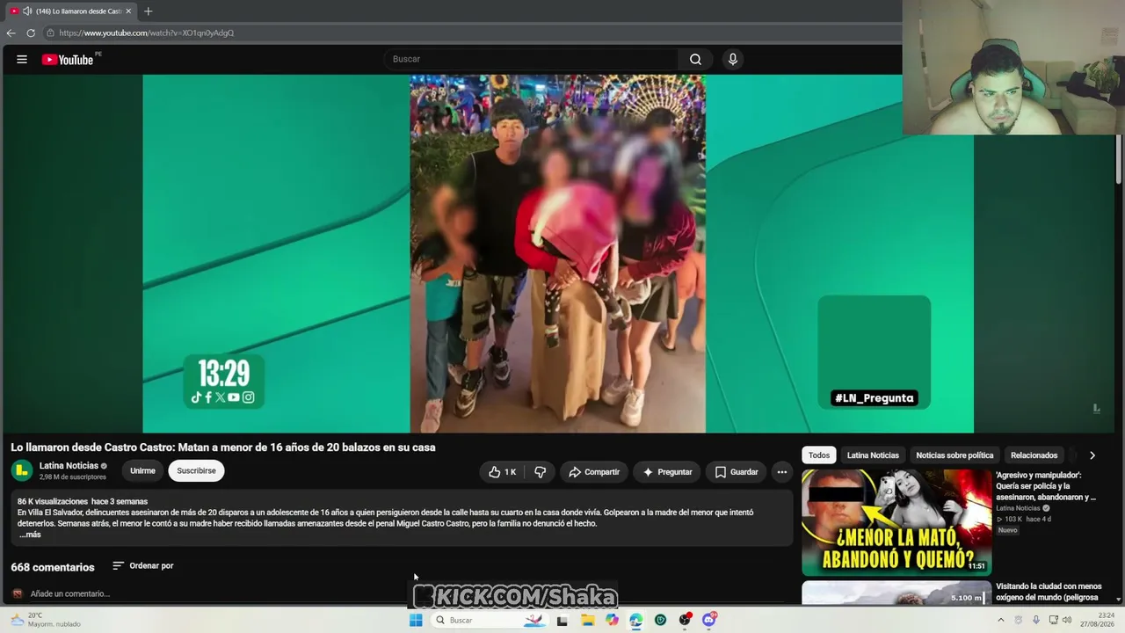
Task: Open the 'Agresivo y manipulador' video title
Action: 1046,486
